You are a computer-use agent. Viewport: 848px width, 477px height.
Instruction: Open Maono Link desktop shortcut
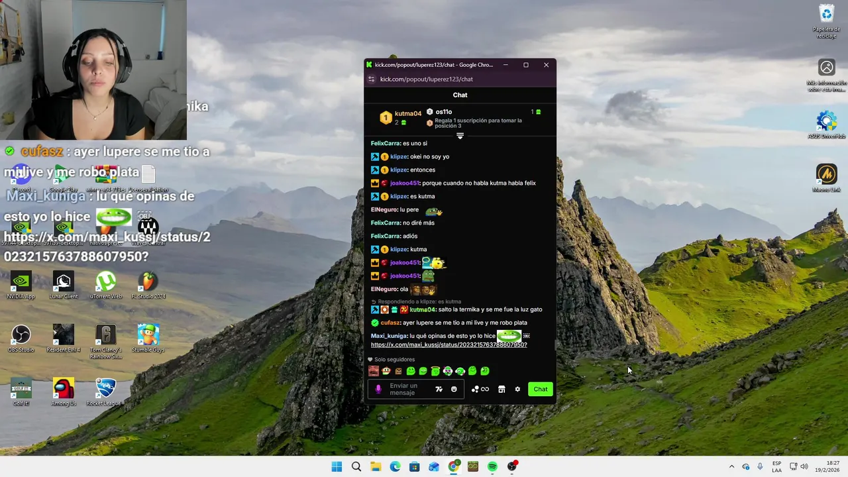827,178
